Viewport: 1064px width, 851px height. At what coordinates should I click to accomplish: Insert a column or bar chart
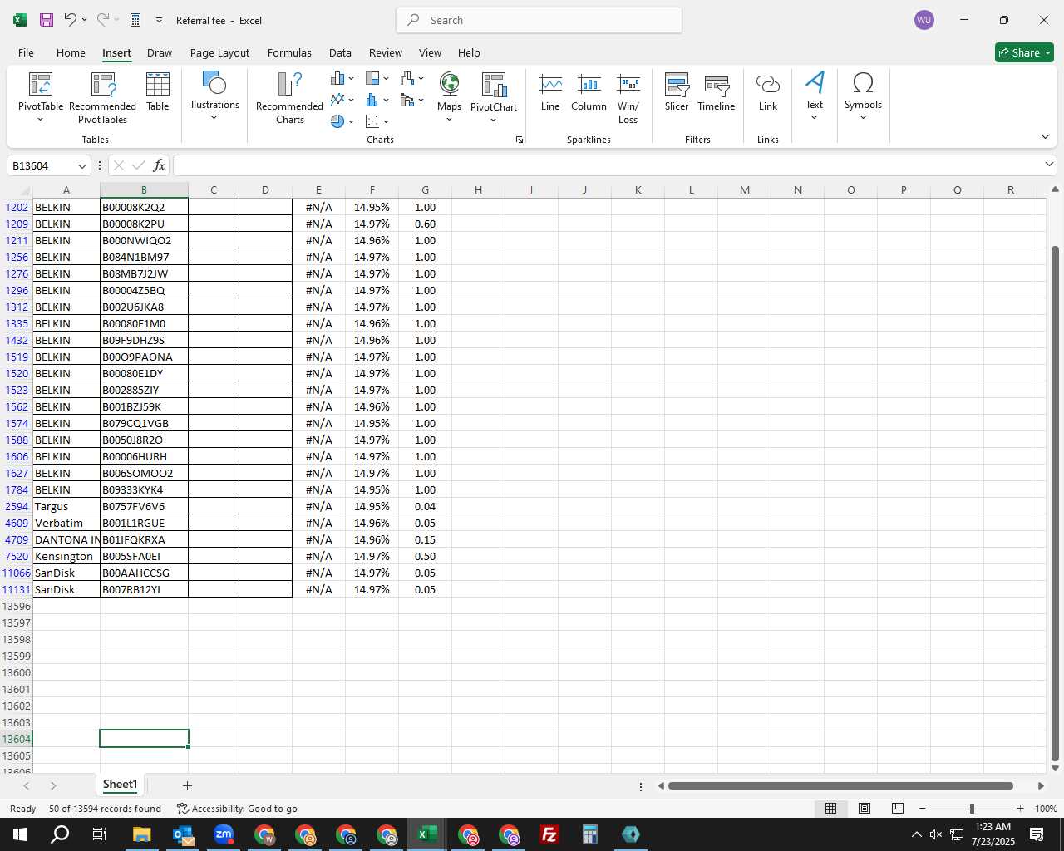point(337,78)
